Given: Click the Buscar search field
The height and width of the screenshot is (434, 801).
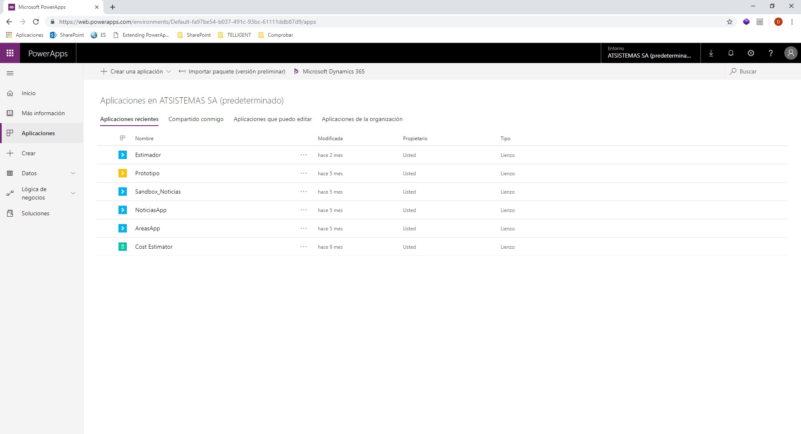Looking at the screenshot, I should click(x=763, y=71).
